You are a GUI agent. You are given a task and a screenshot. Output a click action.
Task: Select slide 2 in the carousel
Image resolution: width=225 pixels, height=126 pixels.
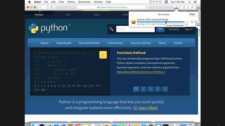(143, 89)
